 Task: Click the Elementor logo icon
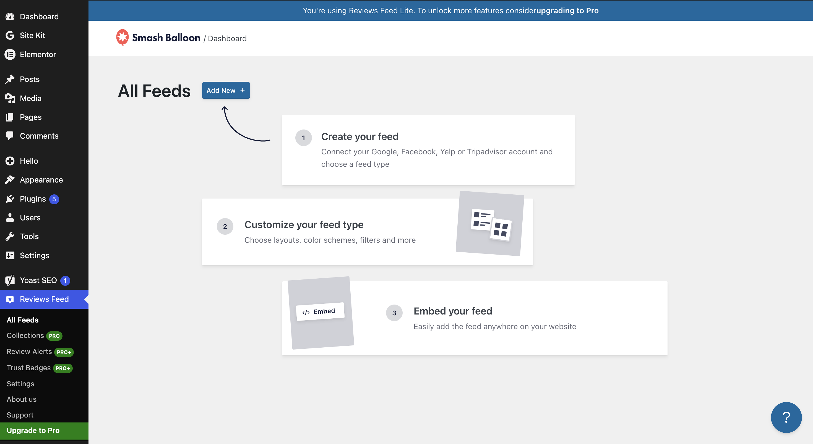click(x=10, y=54)
